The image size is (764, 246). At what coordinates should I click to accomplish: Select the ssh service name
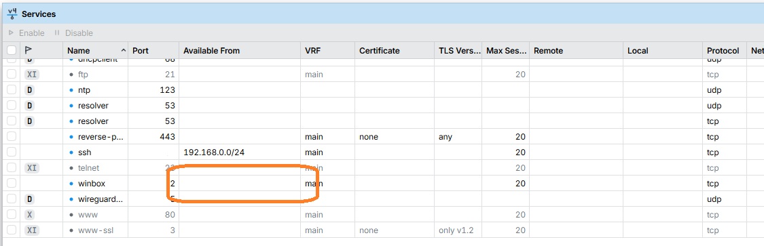84,152
